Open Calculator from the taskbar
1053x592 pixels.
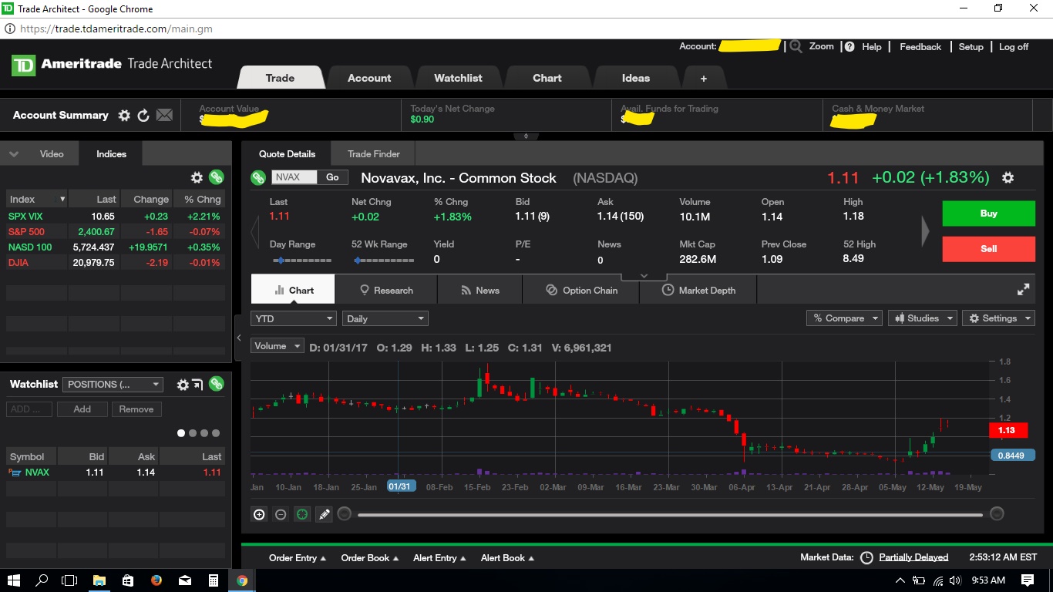click(x=214, y=580)
